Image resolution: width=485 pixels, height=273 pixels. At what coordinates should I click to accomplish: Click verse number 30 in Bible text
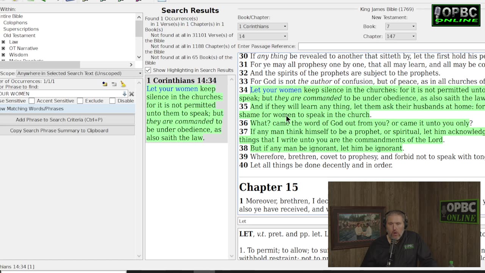coord(243,56)
